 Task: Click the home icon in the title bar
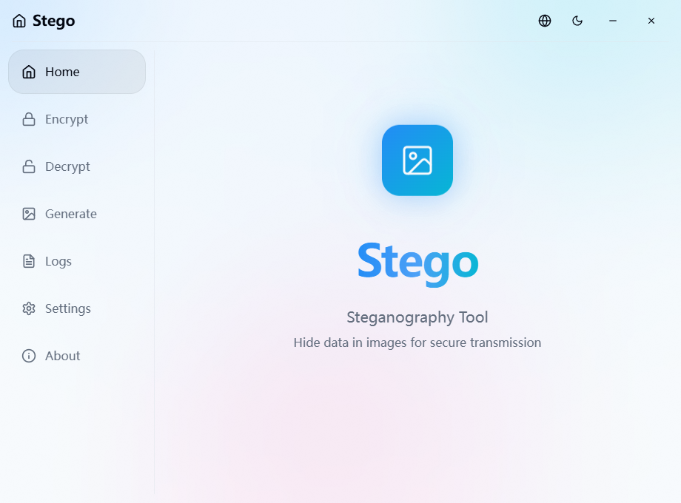pyautogui.click(x=19, y=21)
